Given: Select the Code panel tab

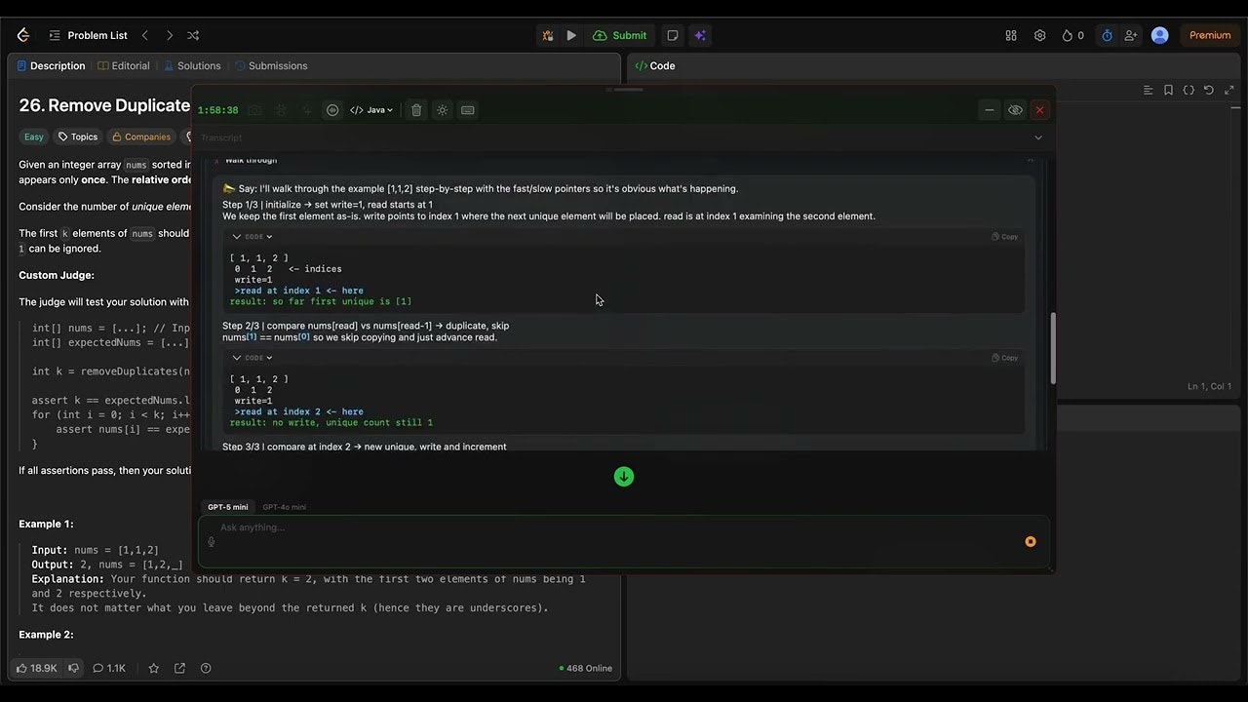Looking at the screenshot, I should point(655,66).
